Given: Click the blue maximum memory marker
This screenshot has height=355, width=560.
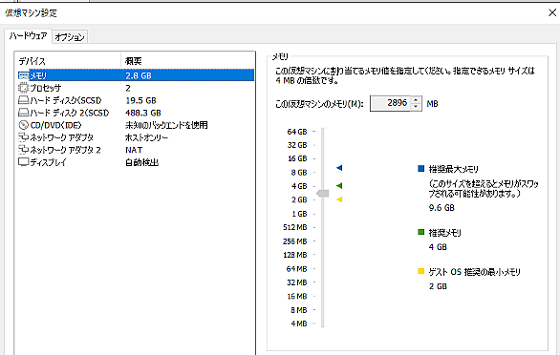Looking at the screenshot, I should pos(339,168).
